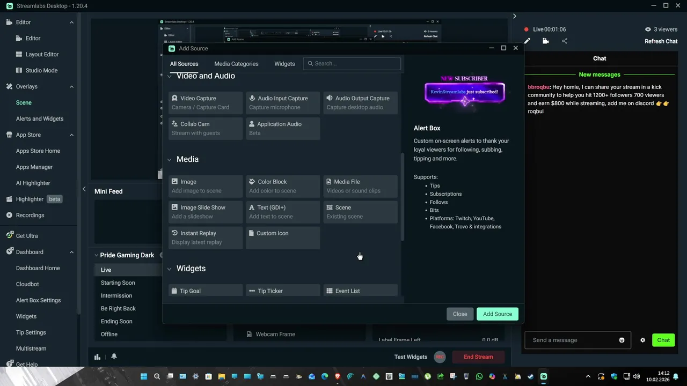Click notifications bell in bottom bar
The width and height of the screenshot is (687, 386).
[114, 357]
